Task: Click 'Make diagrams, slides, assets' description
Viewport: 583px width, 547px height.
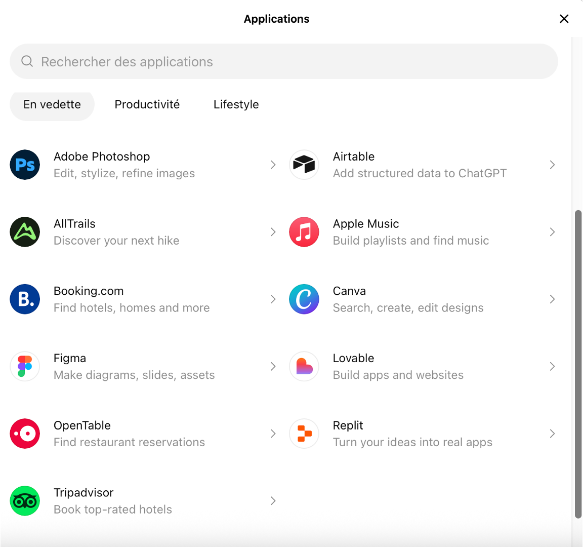Action: pos(134,375)
